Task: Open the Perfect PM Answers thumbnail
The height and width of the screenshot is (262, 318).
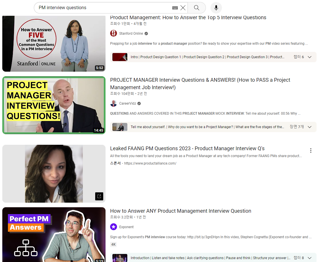Action: pos(54,234)
